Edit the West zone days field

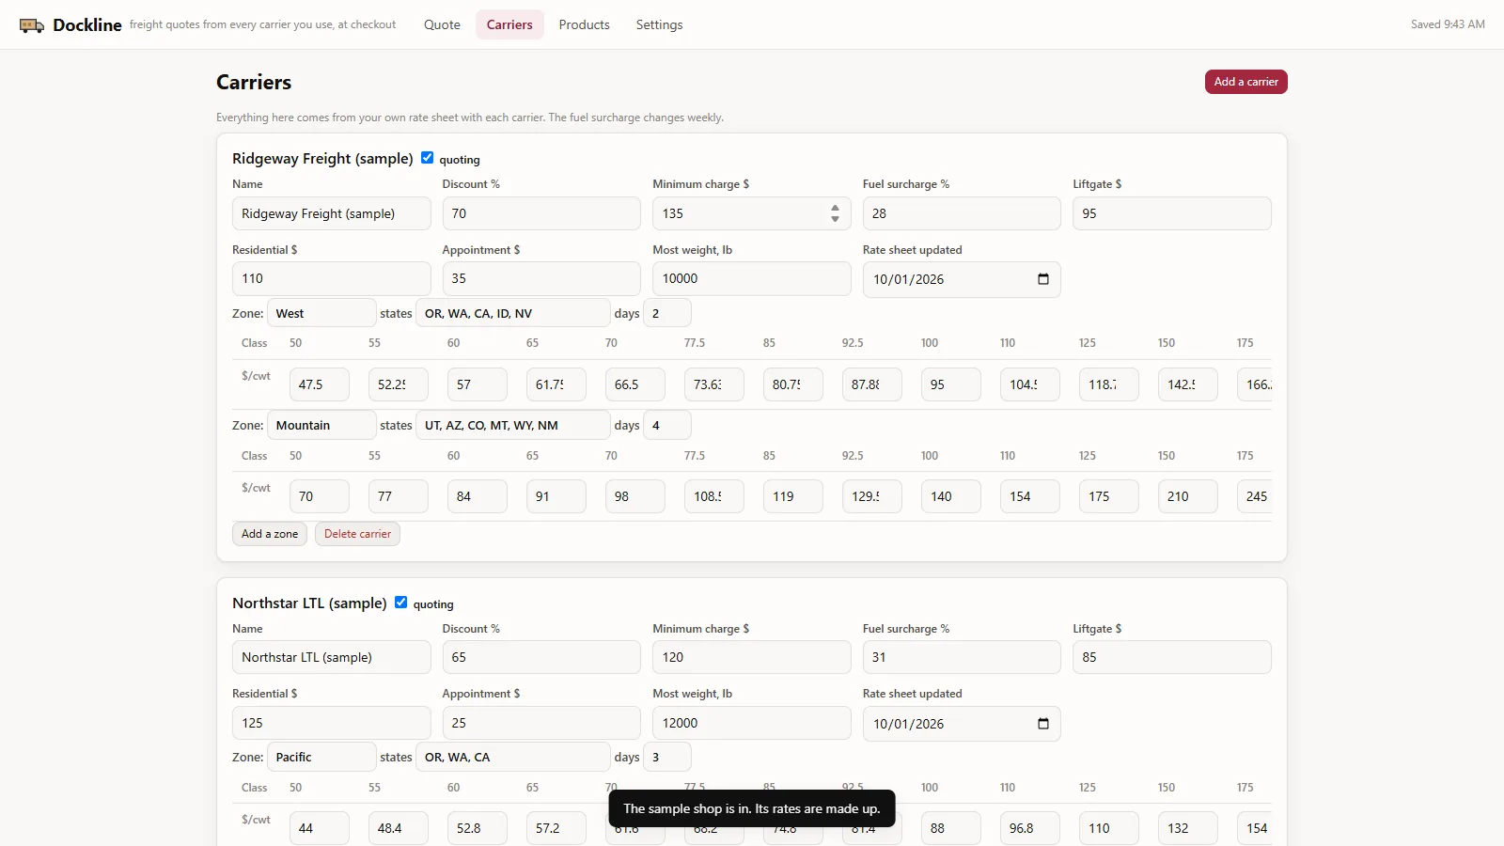667,313
